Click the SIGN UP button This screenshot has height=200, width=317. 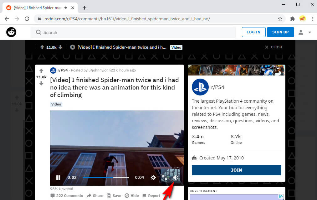coord(280,32)
